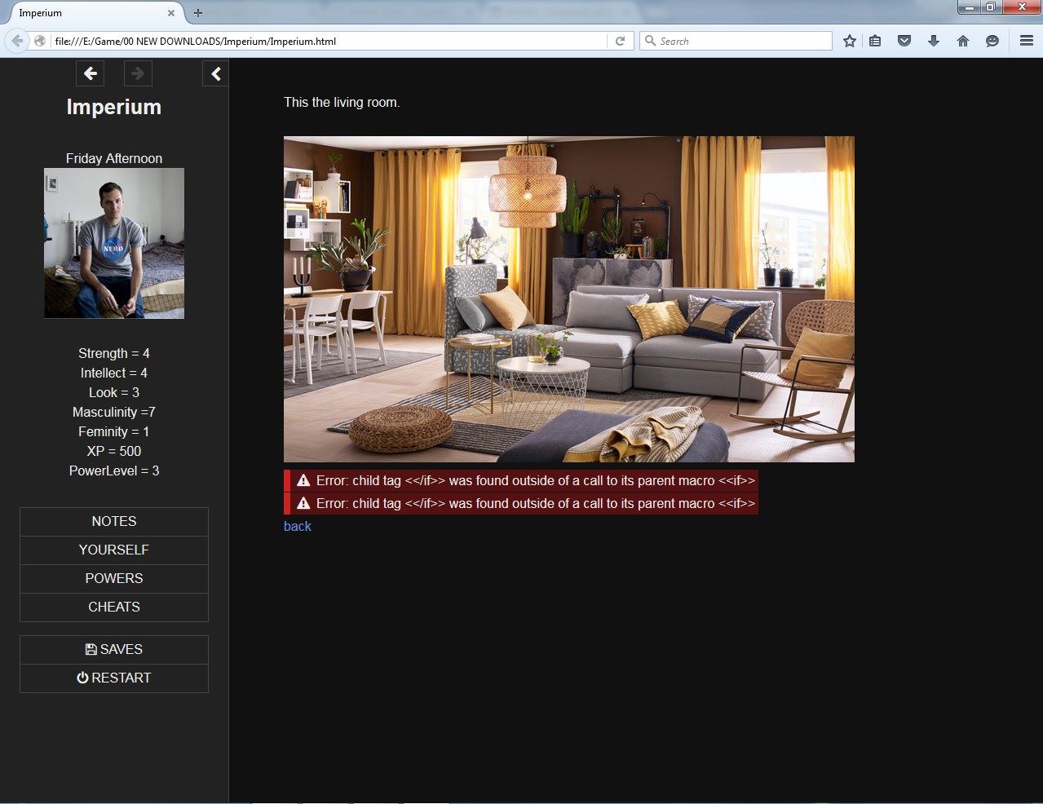Screen dimensions: 1043x804
Task: Open the SAVES dialog
Action: point(114,650)
